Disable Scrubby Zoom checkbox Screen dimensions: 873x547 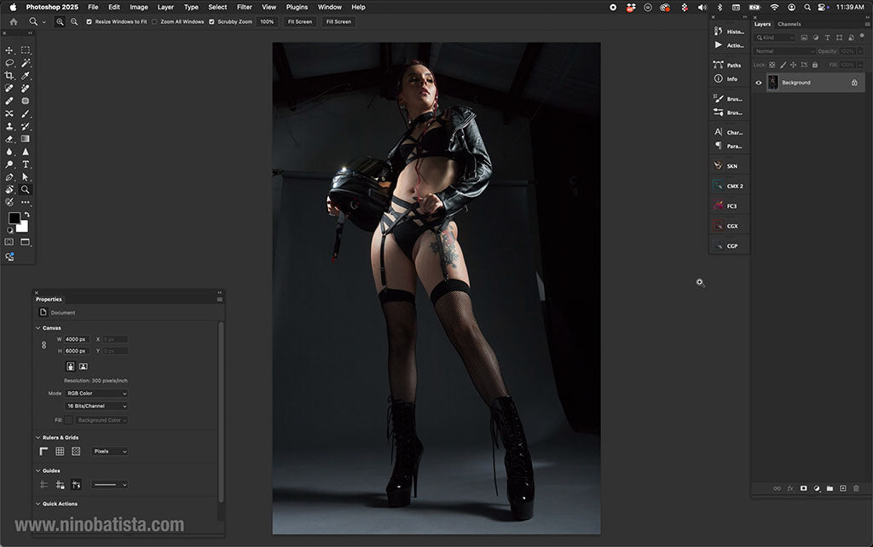click(x=213, y=21)
